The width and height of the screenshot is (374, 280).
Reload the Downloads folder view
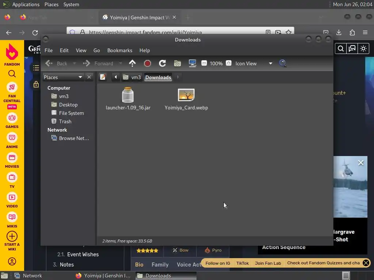pyautogui.click(x=163, y=63)
